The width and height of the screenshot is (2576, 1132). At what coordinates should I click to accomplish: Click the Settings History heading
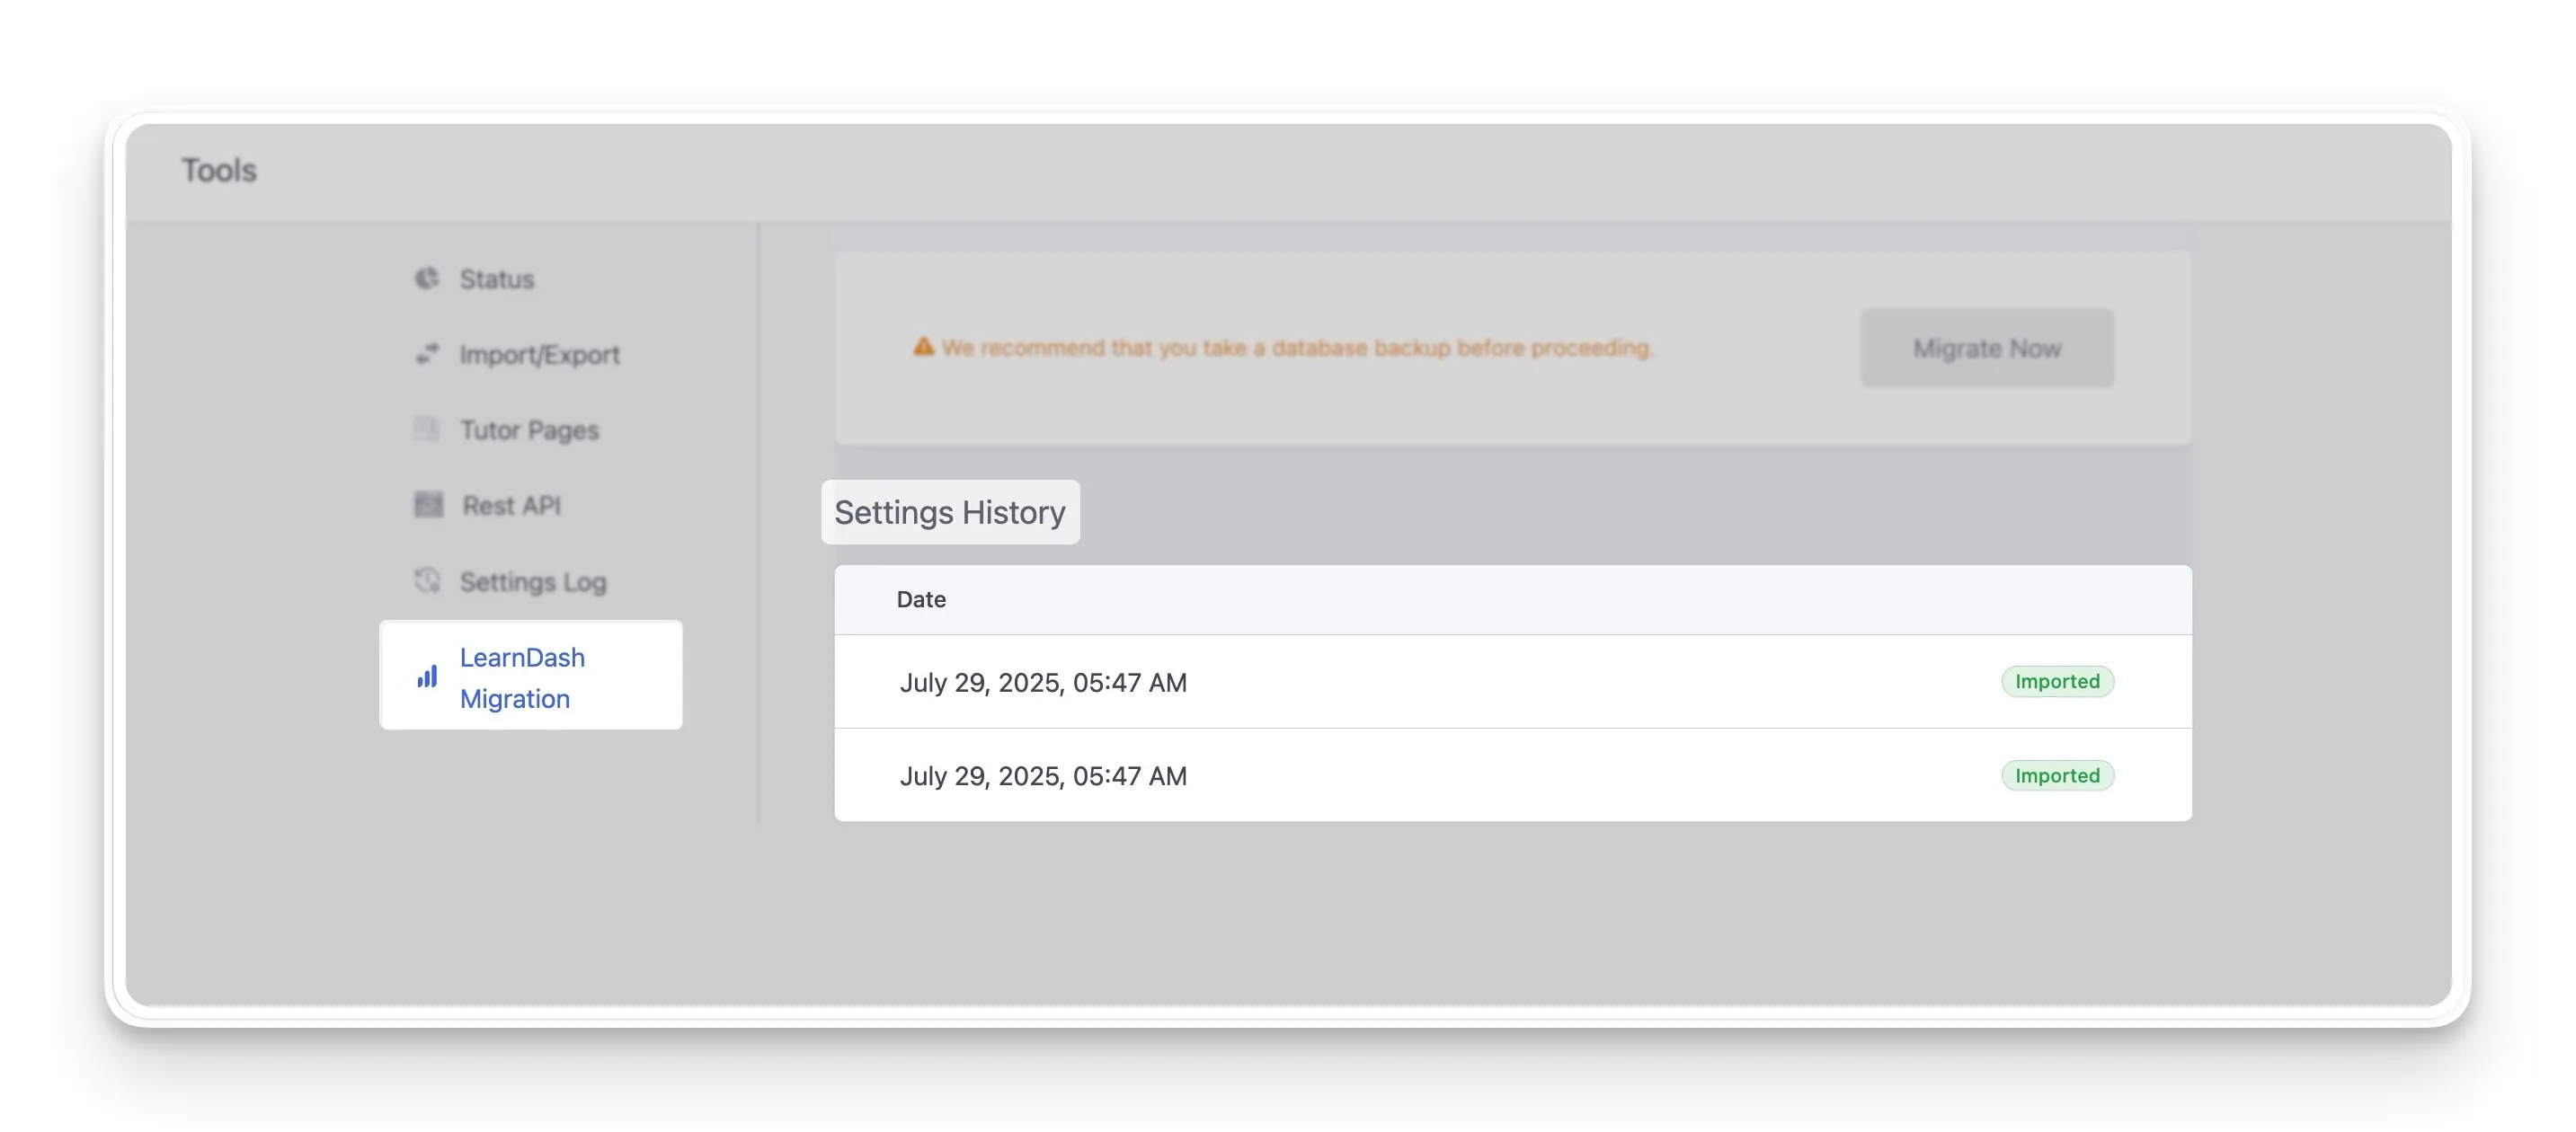(x=950, y=511)
